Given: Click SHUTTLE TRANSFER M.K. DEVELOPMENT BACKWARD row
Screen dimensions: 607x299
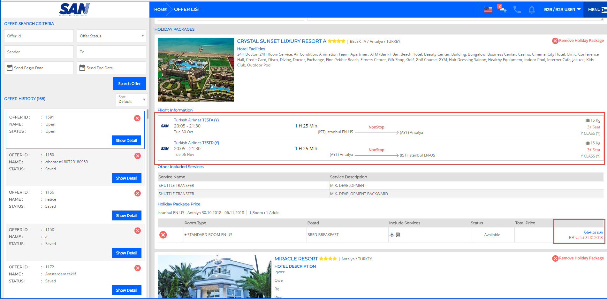Looking at the screenshot, I should [x=380, y=194].
